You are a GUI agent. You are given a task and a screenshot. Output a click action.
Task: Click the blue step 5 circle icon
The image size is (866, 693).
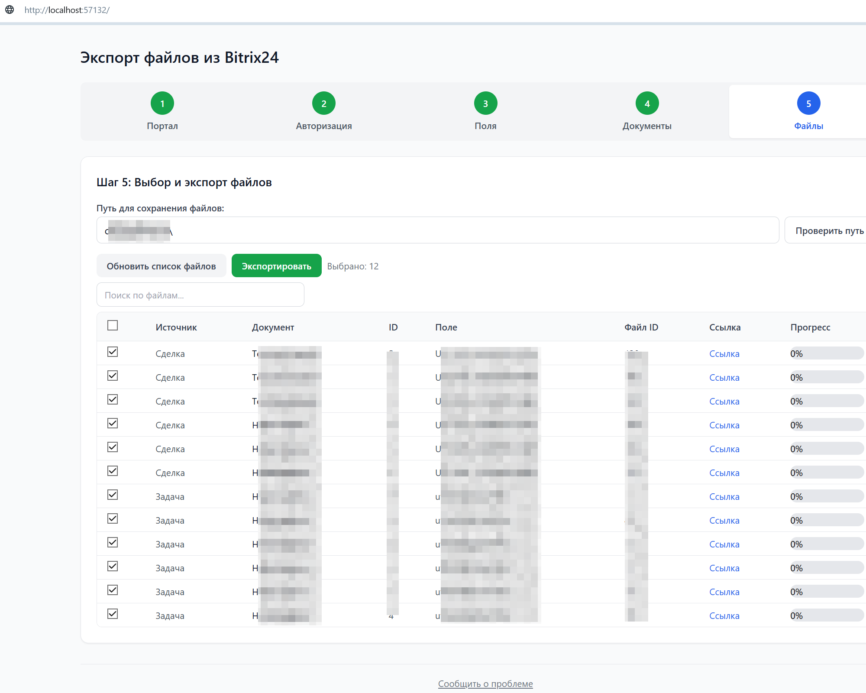[x=808, y=104]
